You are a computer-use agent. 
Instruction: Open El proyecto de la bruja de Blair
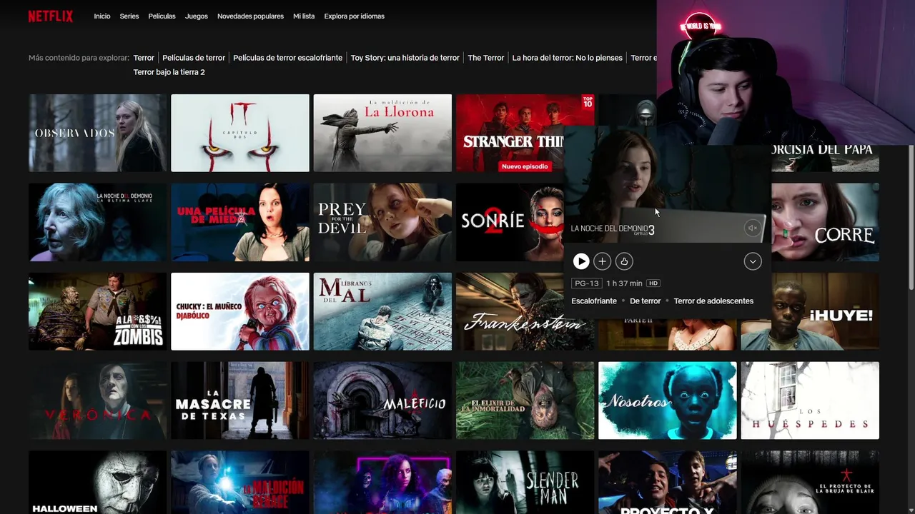coord(810,483)
